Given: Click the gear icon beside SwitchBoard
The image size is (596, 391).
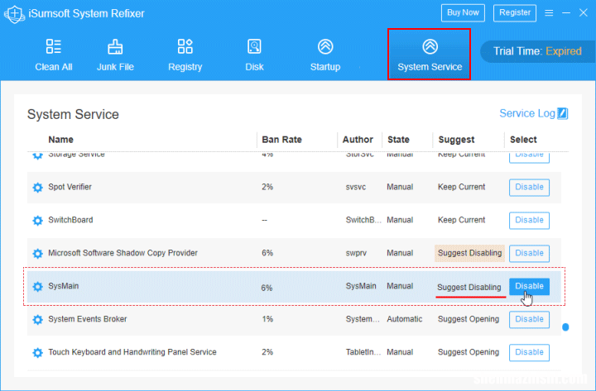Looking at the screenshot, I should click(x=37, y=220).
